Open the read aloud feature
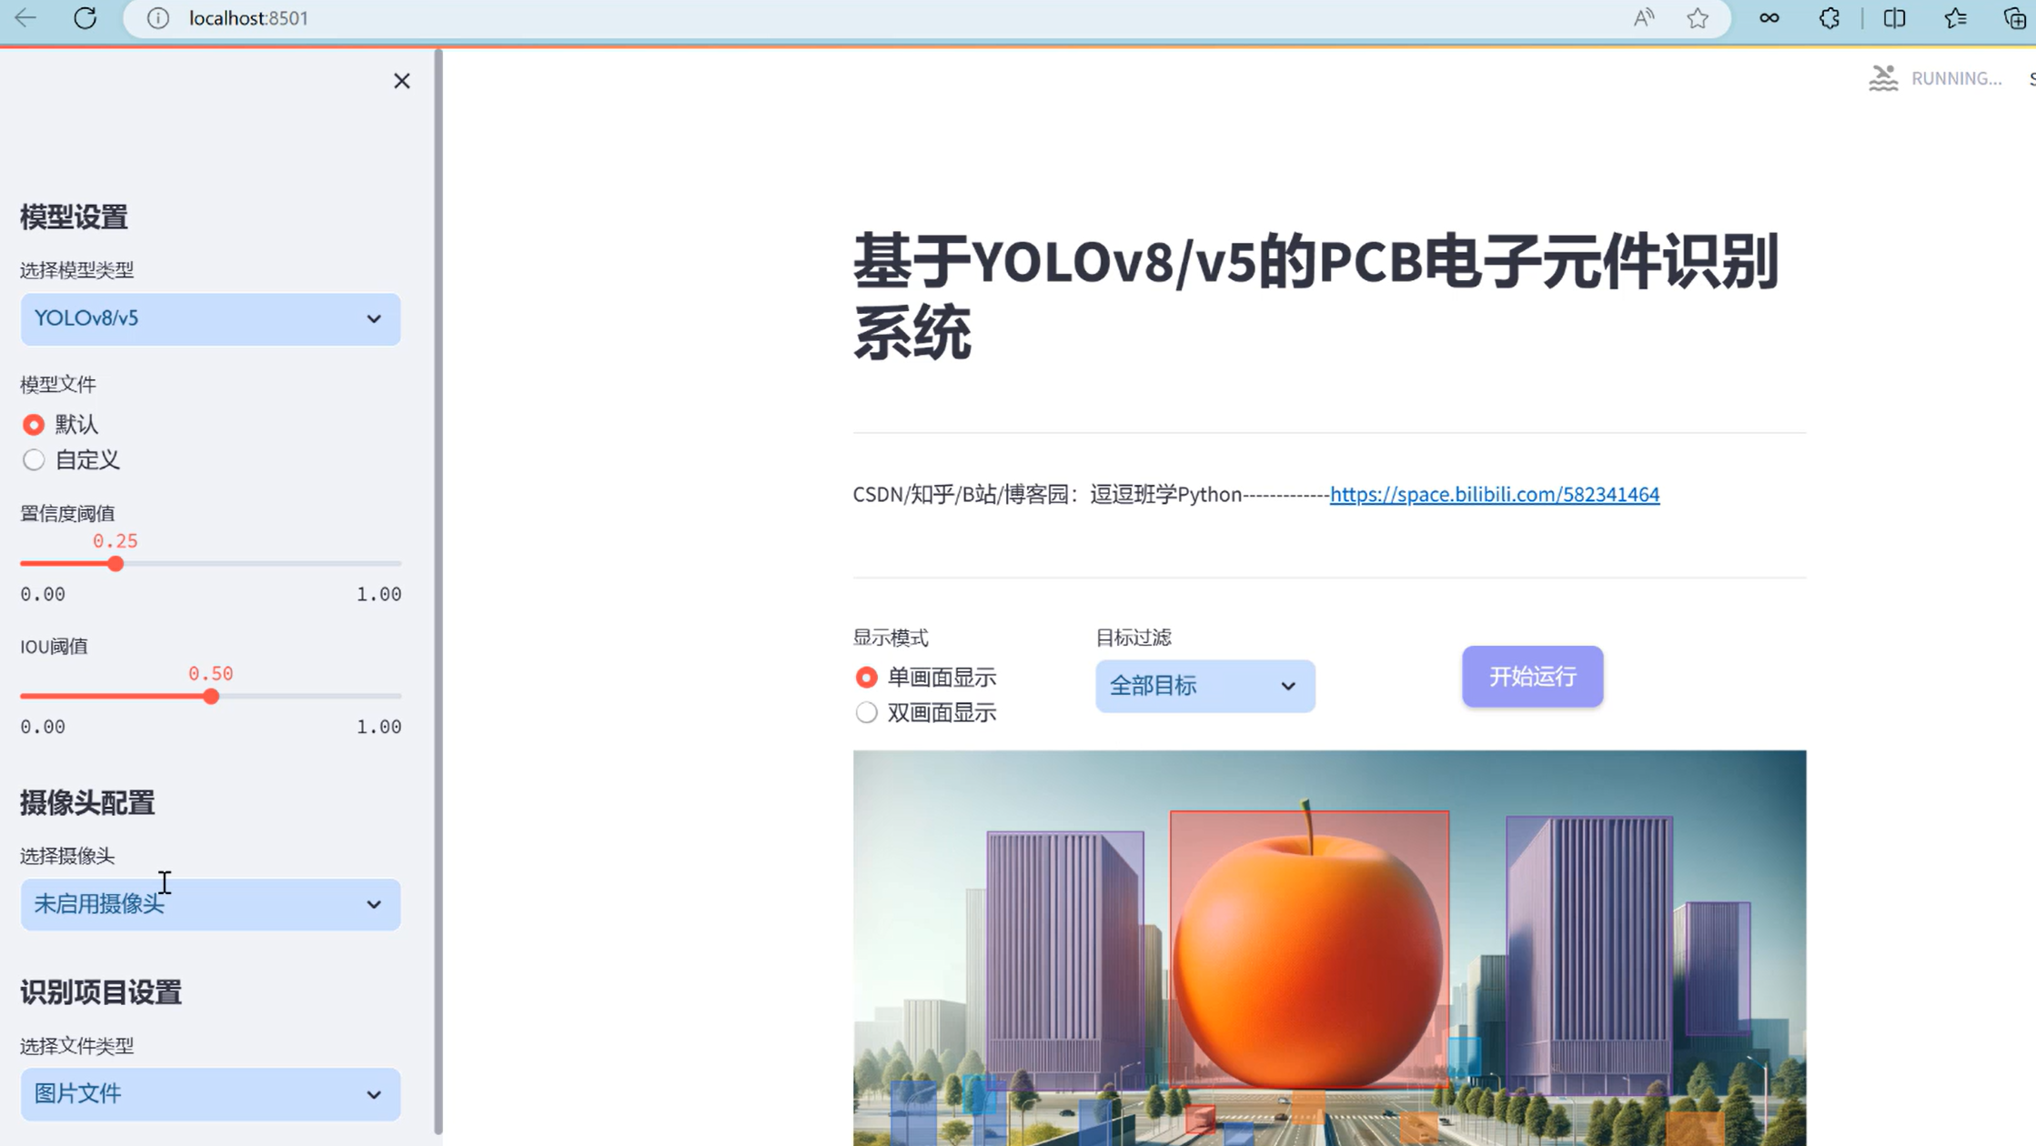The height and width of the screenshot is (1146, 2036). pos(1644,17)
